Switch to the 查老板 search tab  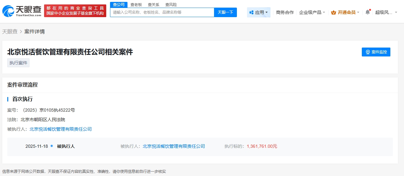(136, 5)
